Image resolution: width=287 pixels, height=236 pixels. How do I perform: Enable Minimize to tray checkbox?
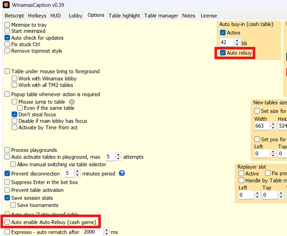(7, 24)
